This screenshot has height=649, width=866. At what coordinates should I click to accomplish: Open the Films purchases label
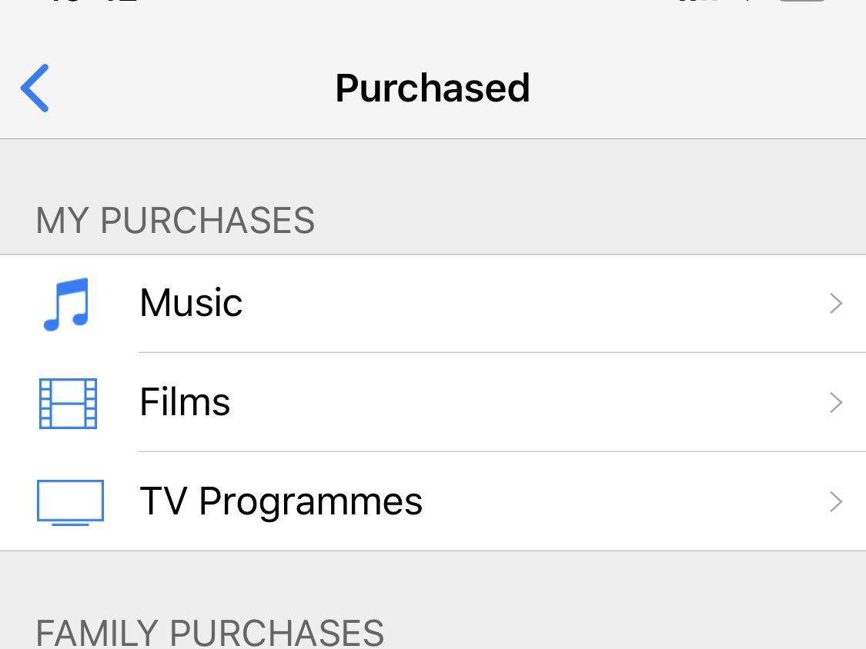185,402
